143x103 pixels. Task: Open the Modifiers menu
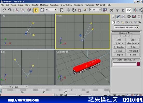[x=44, y=5]
